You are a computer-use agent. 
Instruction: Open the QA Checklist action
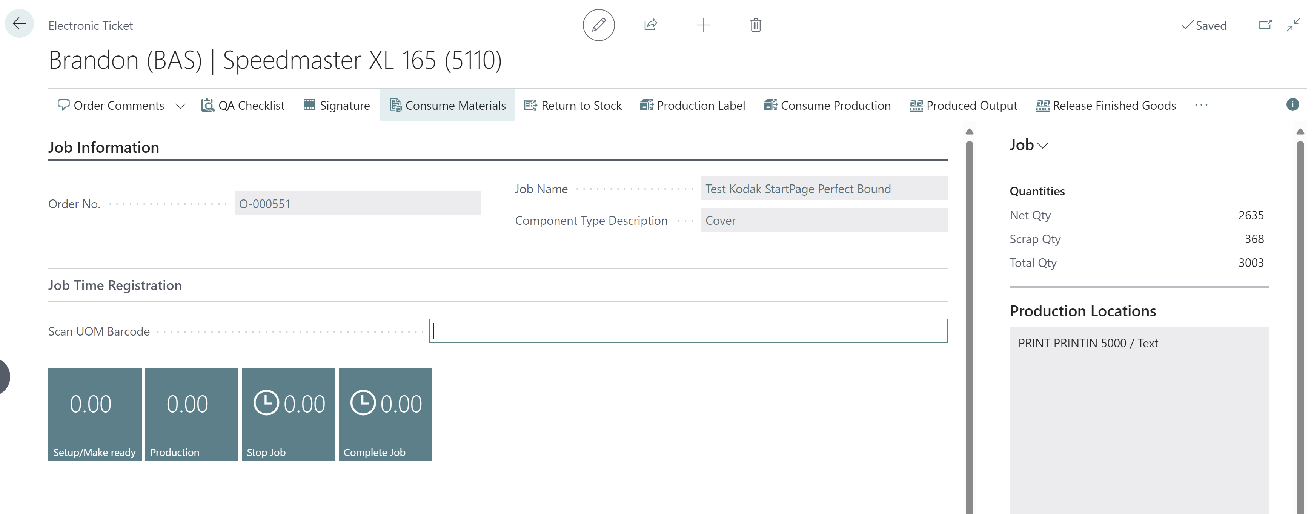243,106
